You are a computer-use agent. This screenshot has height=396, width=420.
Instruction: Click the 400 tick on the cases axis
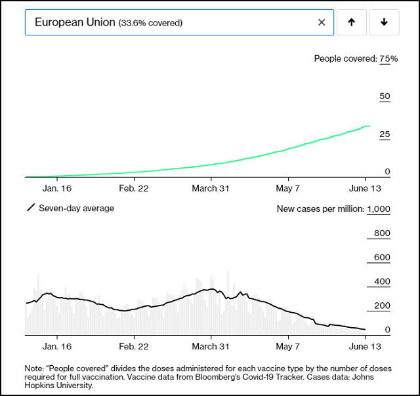(x=382, y=281)
